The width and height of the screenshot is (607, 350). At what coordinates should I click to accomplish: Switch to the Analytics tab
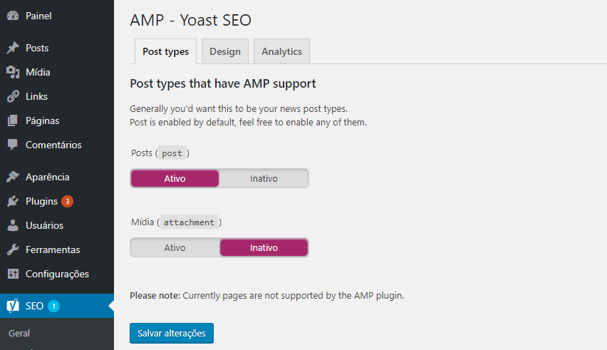[281, 51]
